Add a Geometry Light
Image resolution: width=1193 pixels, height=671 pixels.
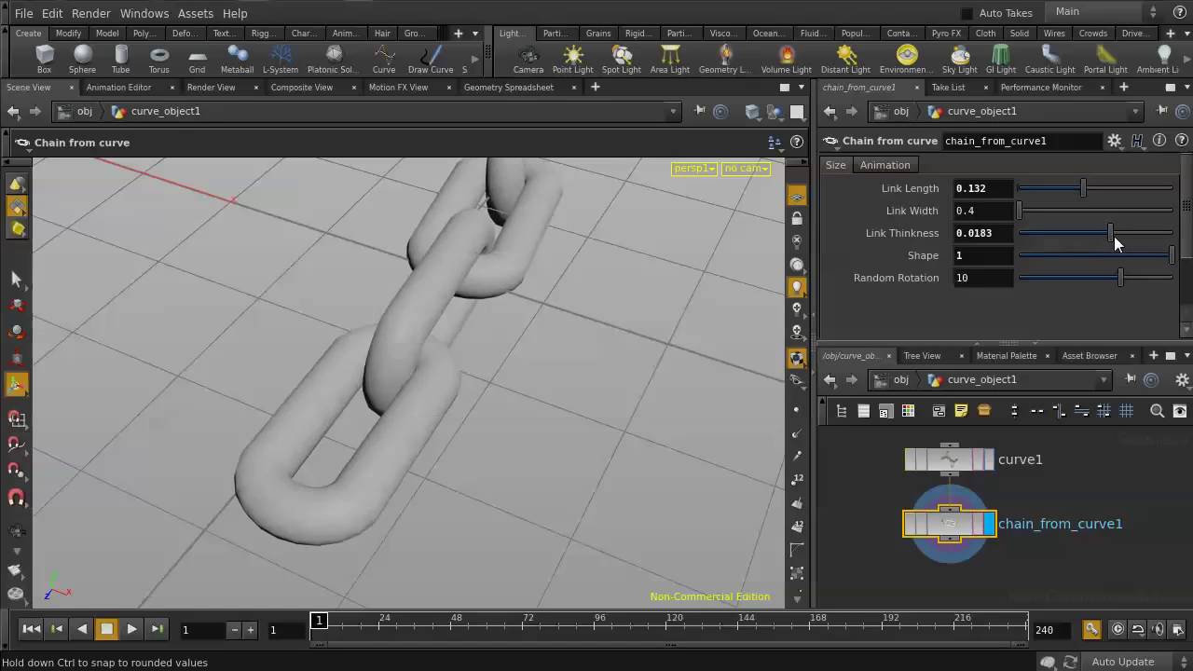724,59
